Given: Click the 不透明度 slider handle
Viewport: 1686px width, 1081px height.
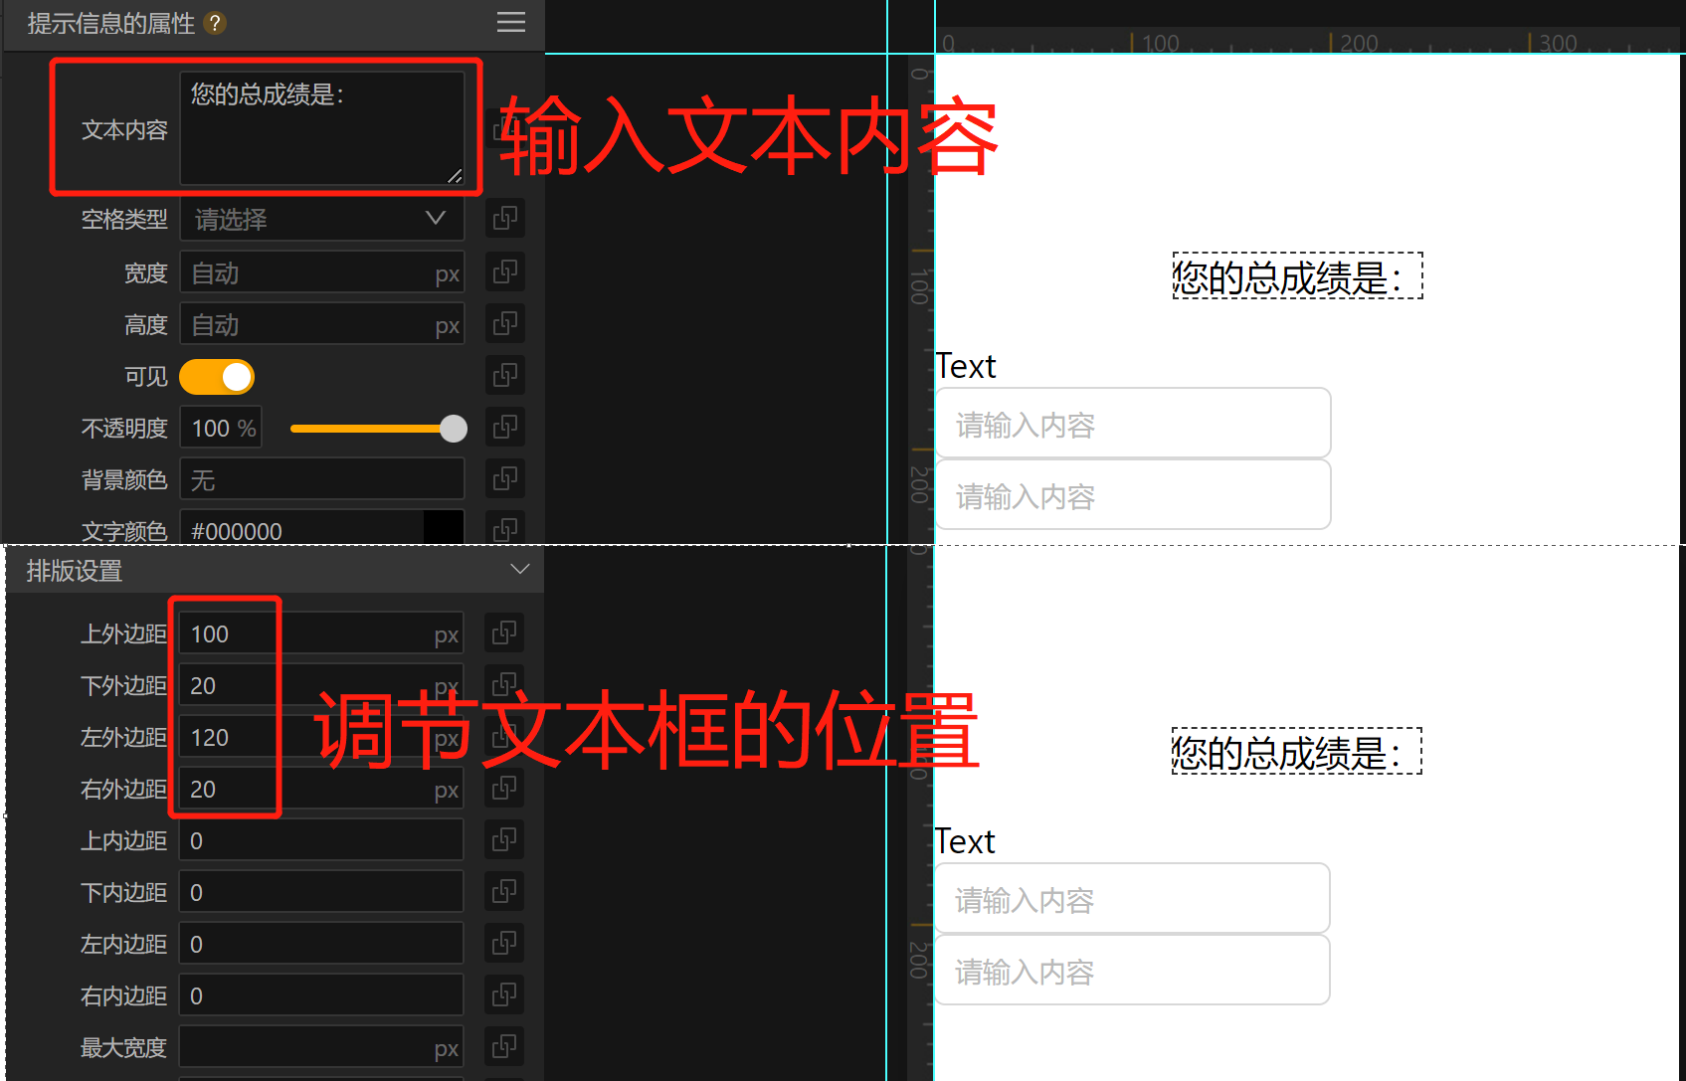Looking at the screenshot, I should [454, 429].
